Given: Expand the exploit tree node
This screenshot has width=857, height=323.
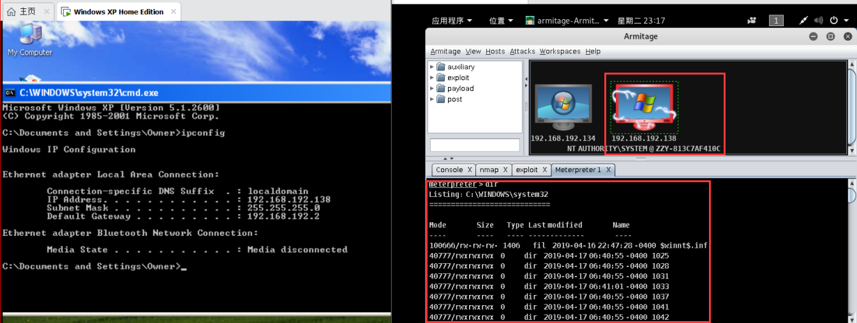Looking at the screenshot, I should point(432,78).
